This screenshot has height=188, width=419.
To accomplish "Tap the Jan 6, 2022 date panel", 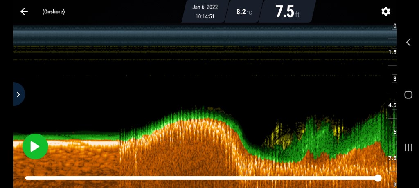I will click(205, 11).
